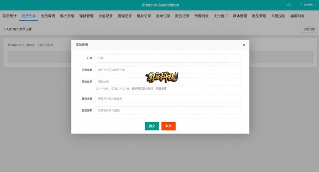
Task: Switch to the 代理列表 tab
Action: tap(201, 16)
